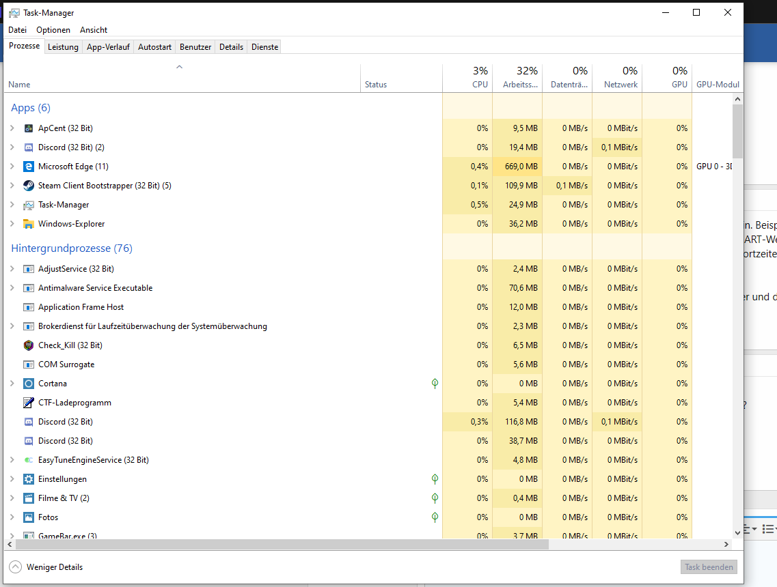This screenshot has height=587, width=777.
Task: Switch to the Autostart tab
Action: point(154,47)
